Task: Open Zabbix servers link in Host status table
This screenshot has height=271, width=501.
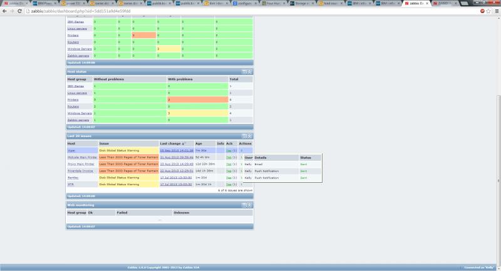Action: click(x=78, y=120)
